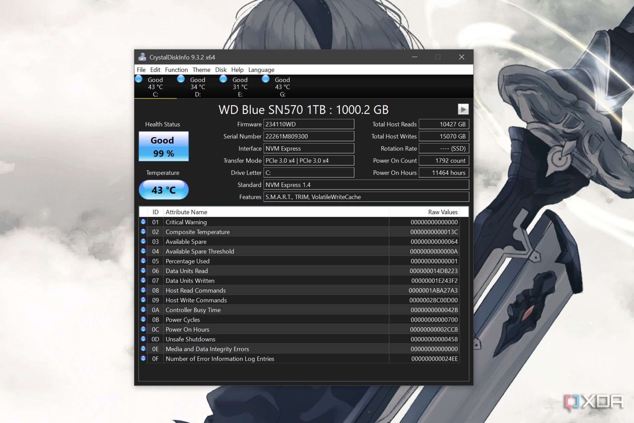This screenshot has height=423, width=634.
Task: Click the ID column header
Action: (x=155, y=212)
